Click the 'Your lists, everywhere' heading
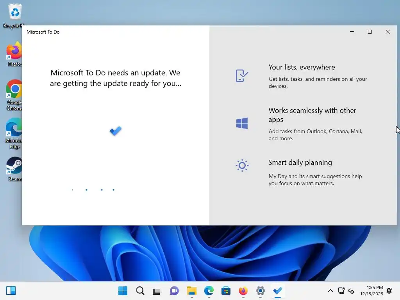Screen dimensions: 400x300 coord(302,67)
